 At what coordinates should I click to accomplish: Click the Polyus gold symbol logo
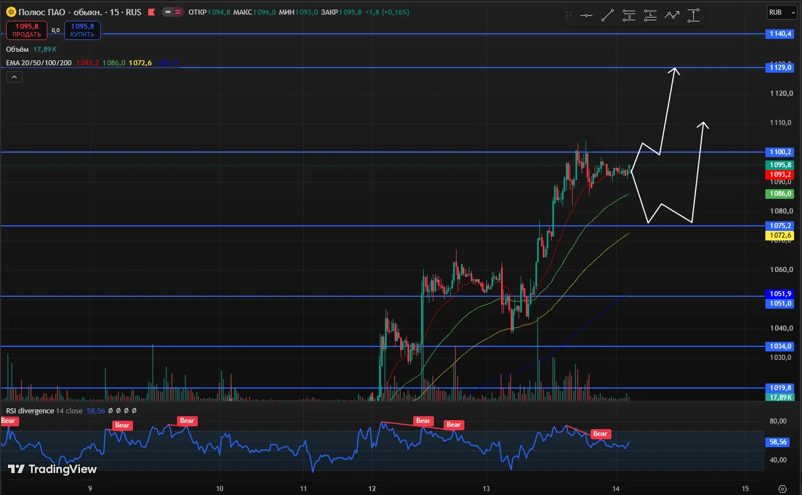[11, 12]
